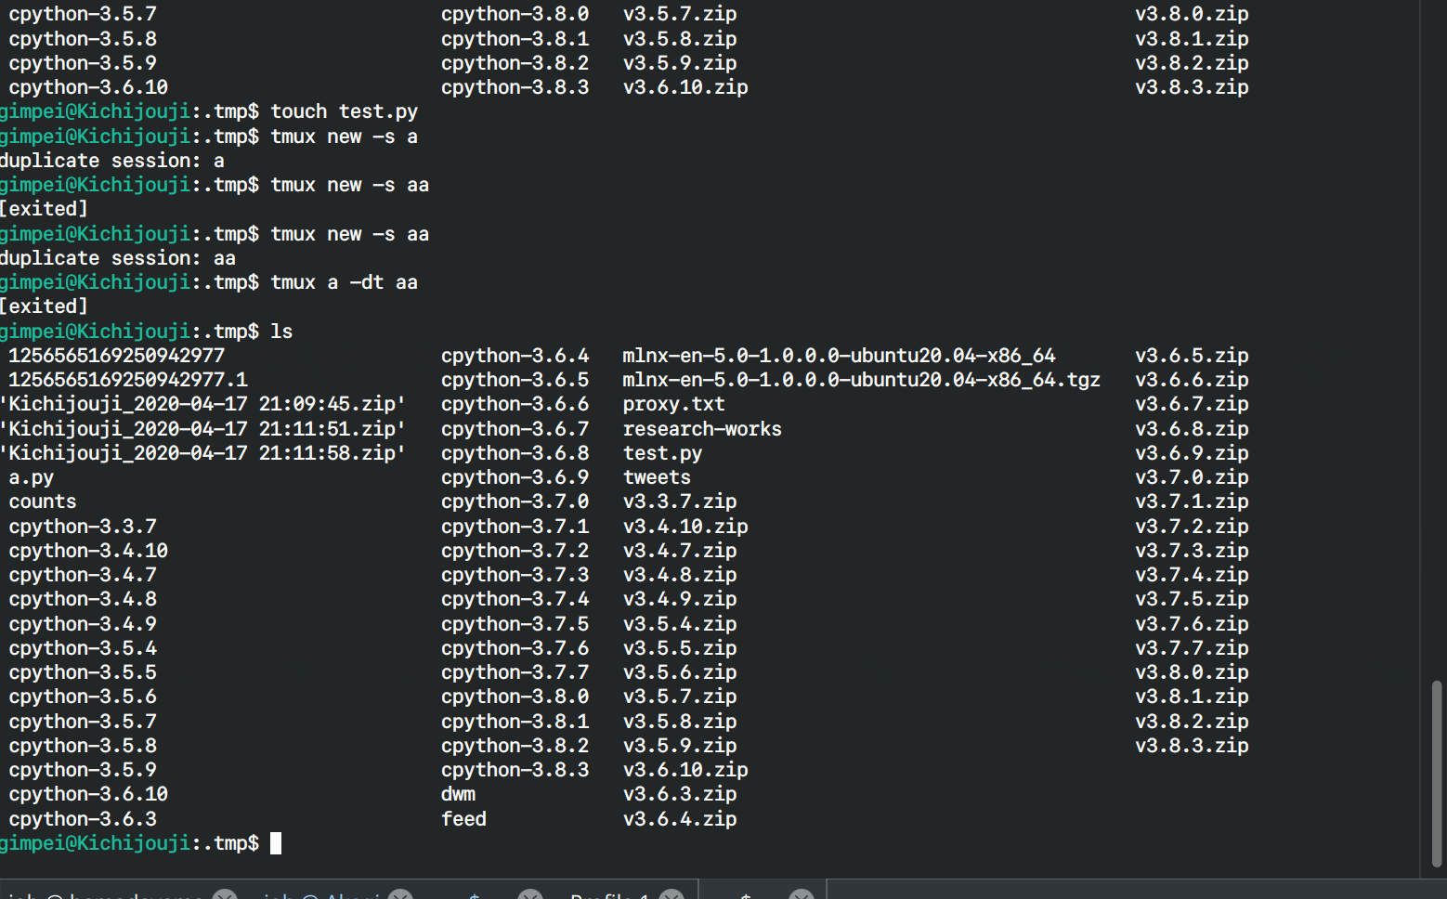Click the cpython-3.7.5 entry
1447x899 pixels.
point(515,624)
